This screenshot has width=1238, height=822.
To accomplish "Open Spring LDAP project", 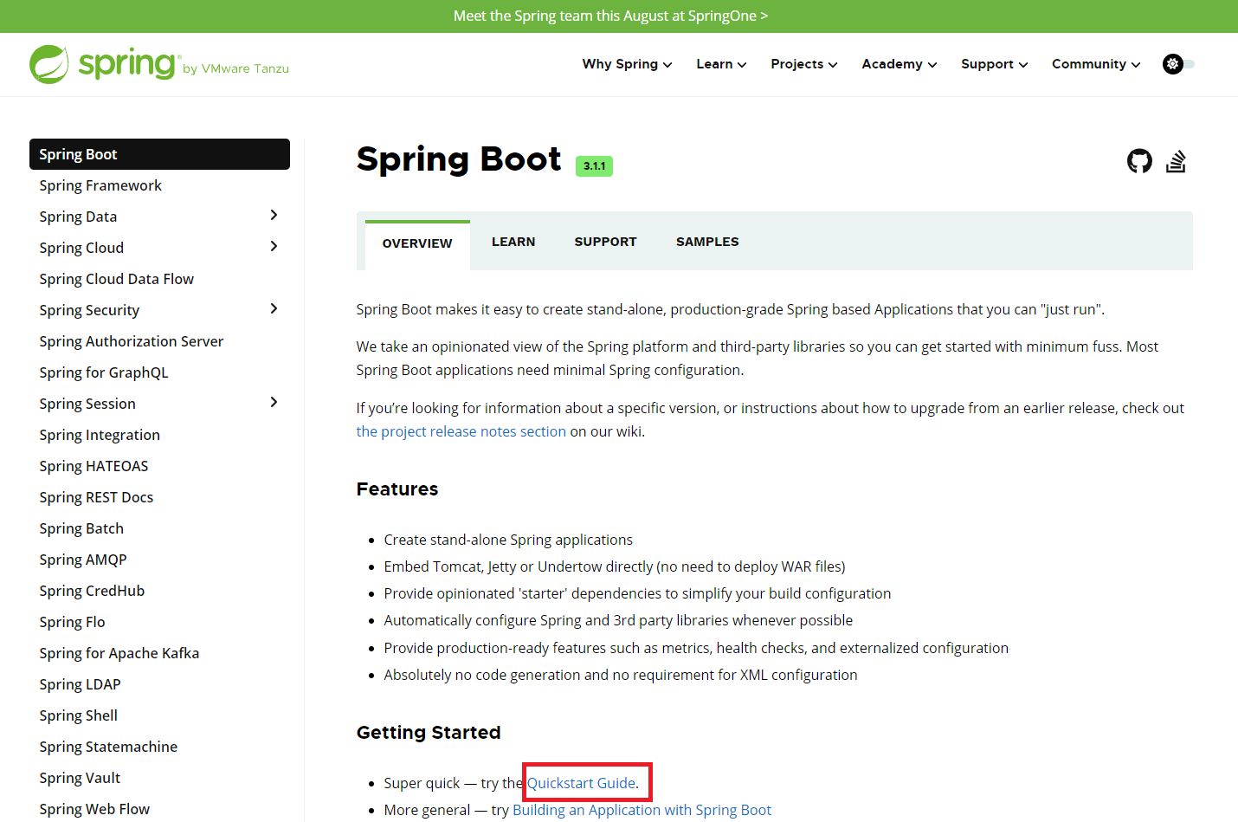I will tap(80, 684).
